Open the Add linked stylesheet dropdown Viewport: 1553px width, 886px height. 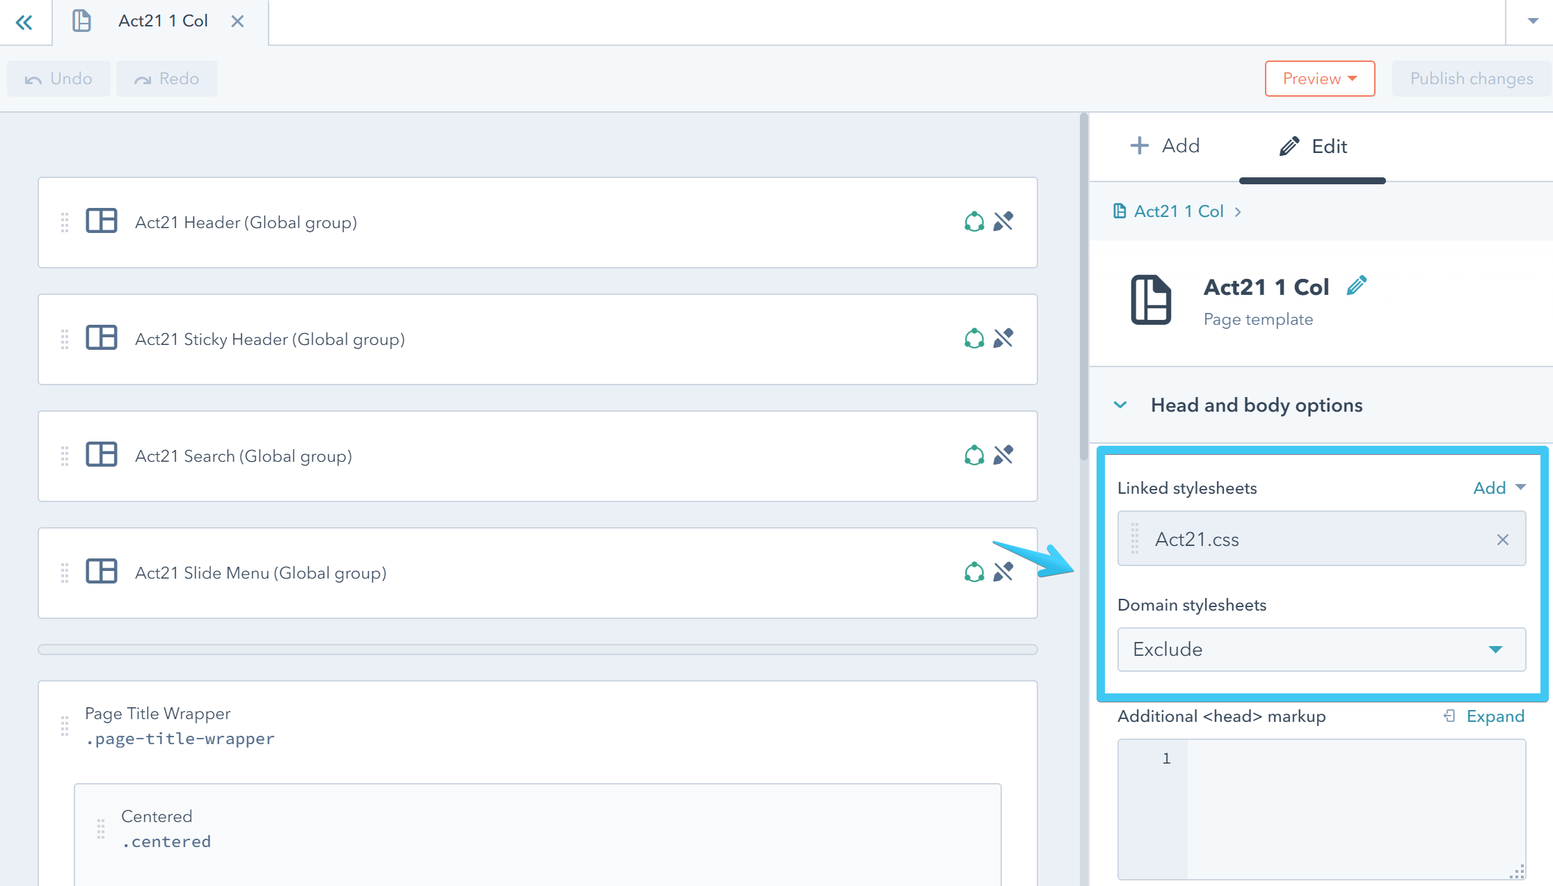click(1499, 488)
